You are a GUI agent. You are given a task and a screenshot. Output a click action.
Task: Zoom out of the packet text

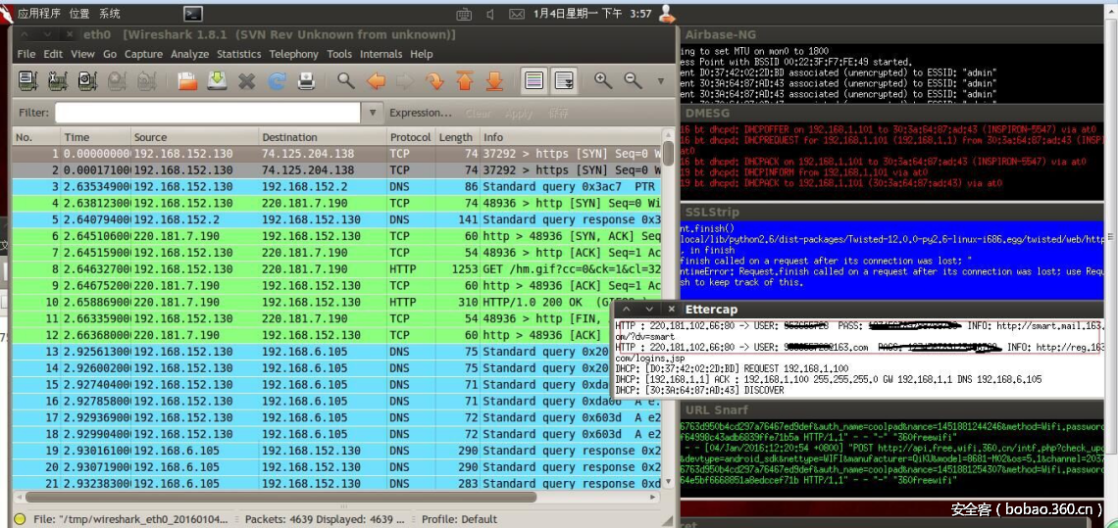coord(634,80)
